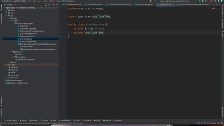
Task: Expand the templates folder
Action: (x=14, y=57)
